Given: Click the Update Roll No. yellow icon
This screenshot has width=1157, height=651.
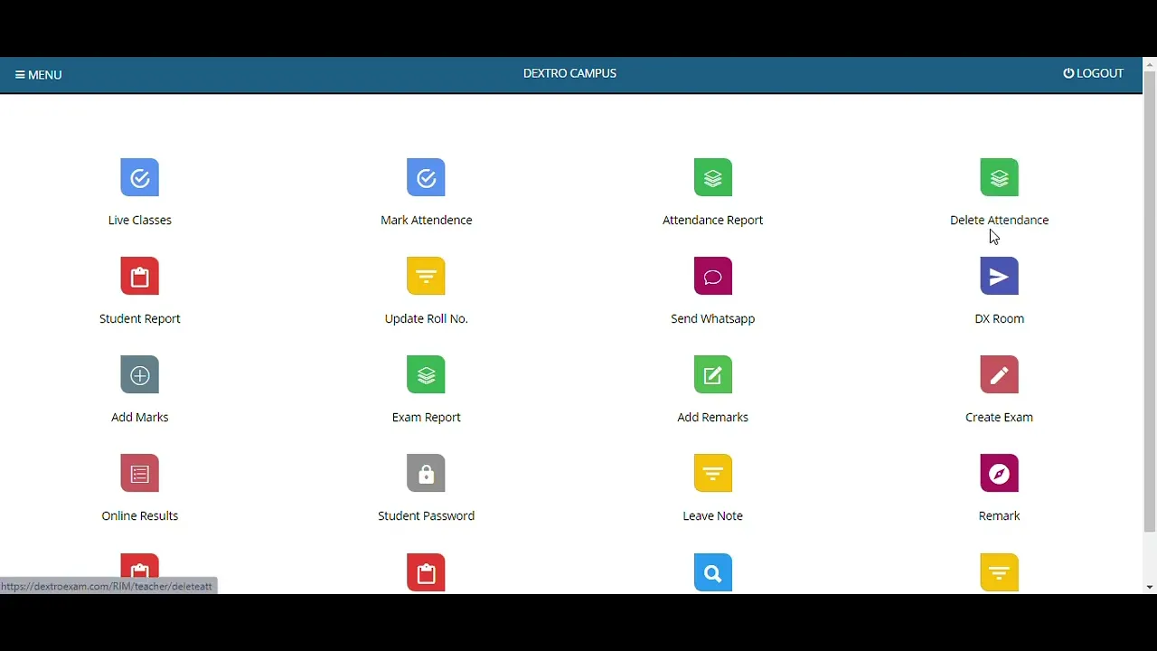Looking at the screenshot, I should coord(427,276).
